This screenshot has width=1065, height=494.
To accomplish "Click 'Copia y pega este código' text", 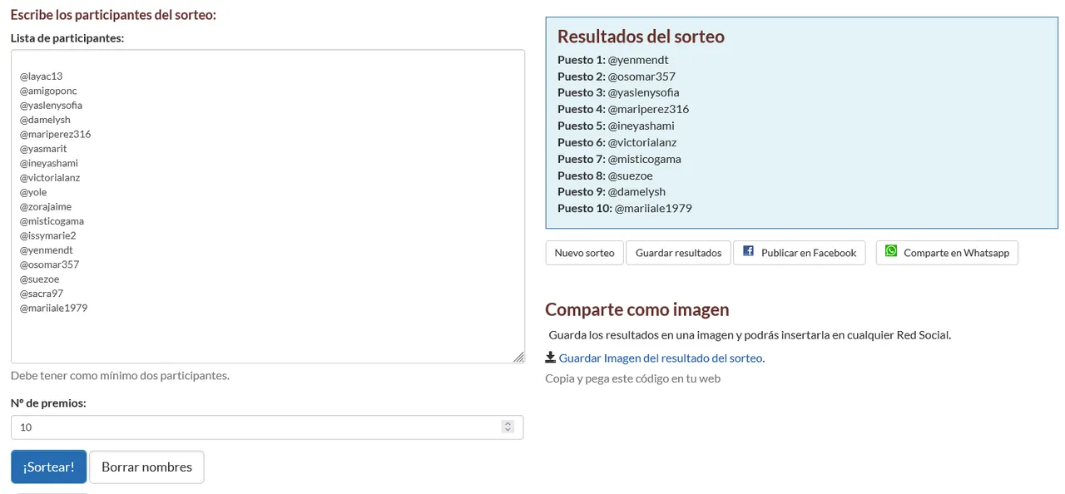I will [632, 378].
